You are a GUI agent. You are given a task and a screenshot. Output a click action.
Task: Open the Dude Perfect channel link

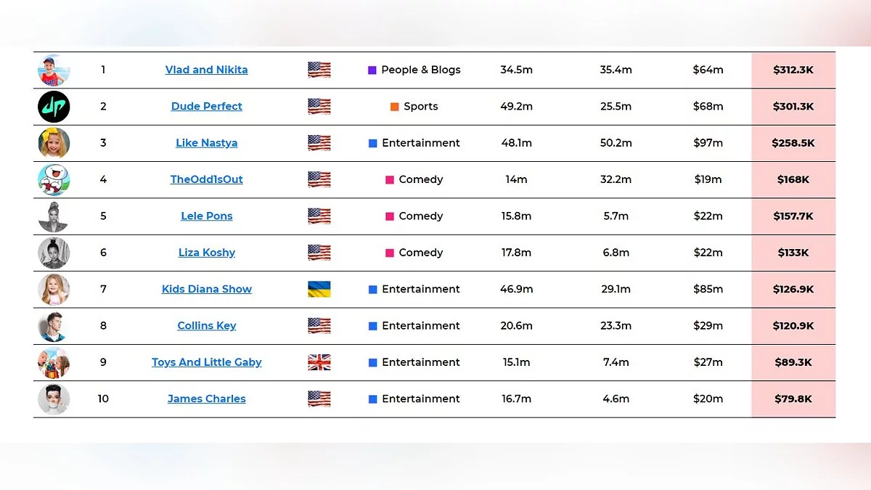click(x=207, y=106)
